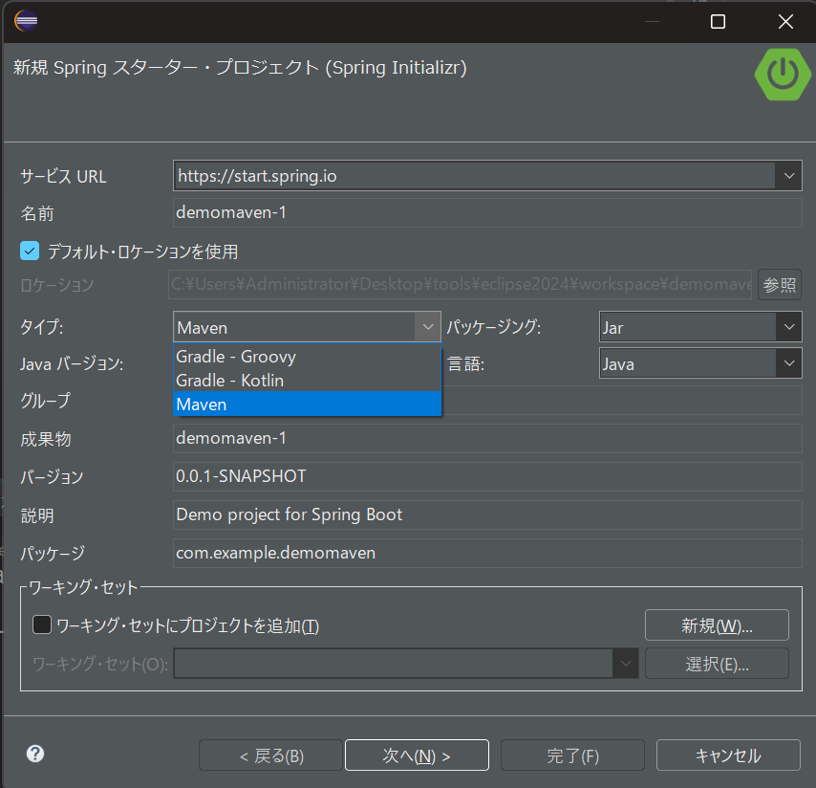Image resolution: width=816 pixels, height=788 pixels.
Task: Open the disabled ワーキング・セット(O) combo box
Action: [x=406, y=664]
